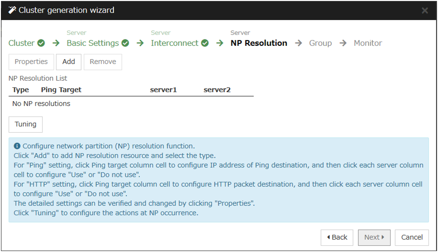Switch to the Group wizard step
Viewport: 438px width, 252px height.
[320, 43]
